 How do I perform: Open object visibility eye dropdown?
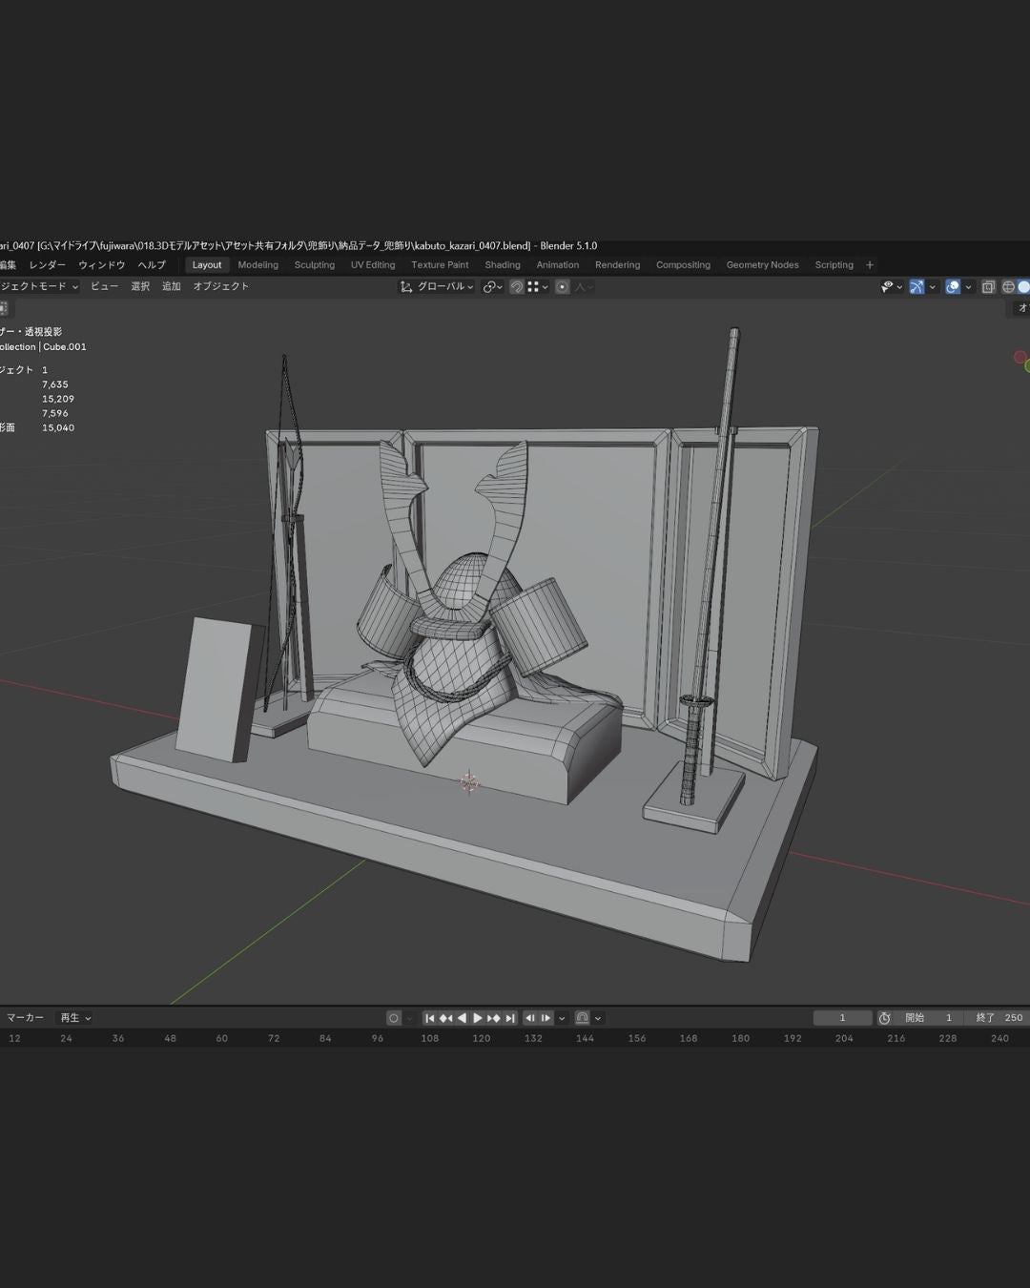point(892,286)
